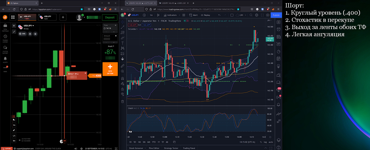Click support@iqoption.com link
370x150 pixels.
tap(25, 149)
